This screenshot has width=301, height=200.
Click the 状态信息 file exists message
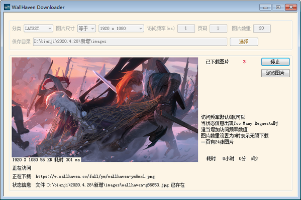click(110, 185)
